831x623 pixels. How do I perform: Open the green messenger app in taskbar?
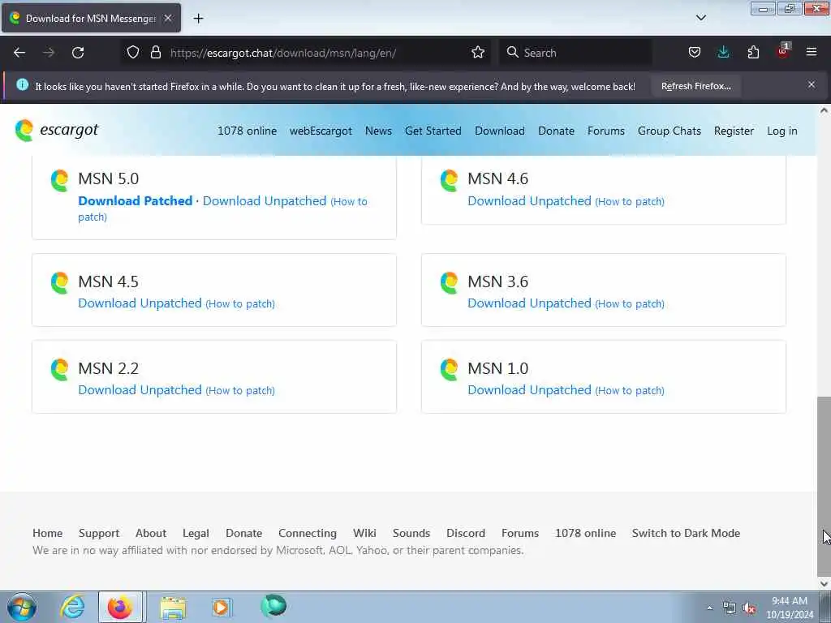273,605
